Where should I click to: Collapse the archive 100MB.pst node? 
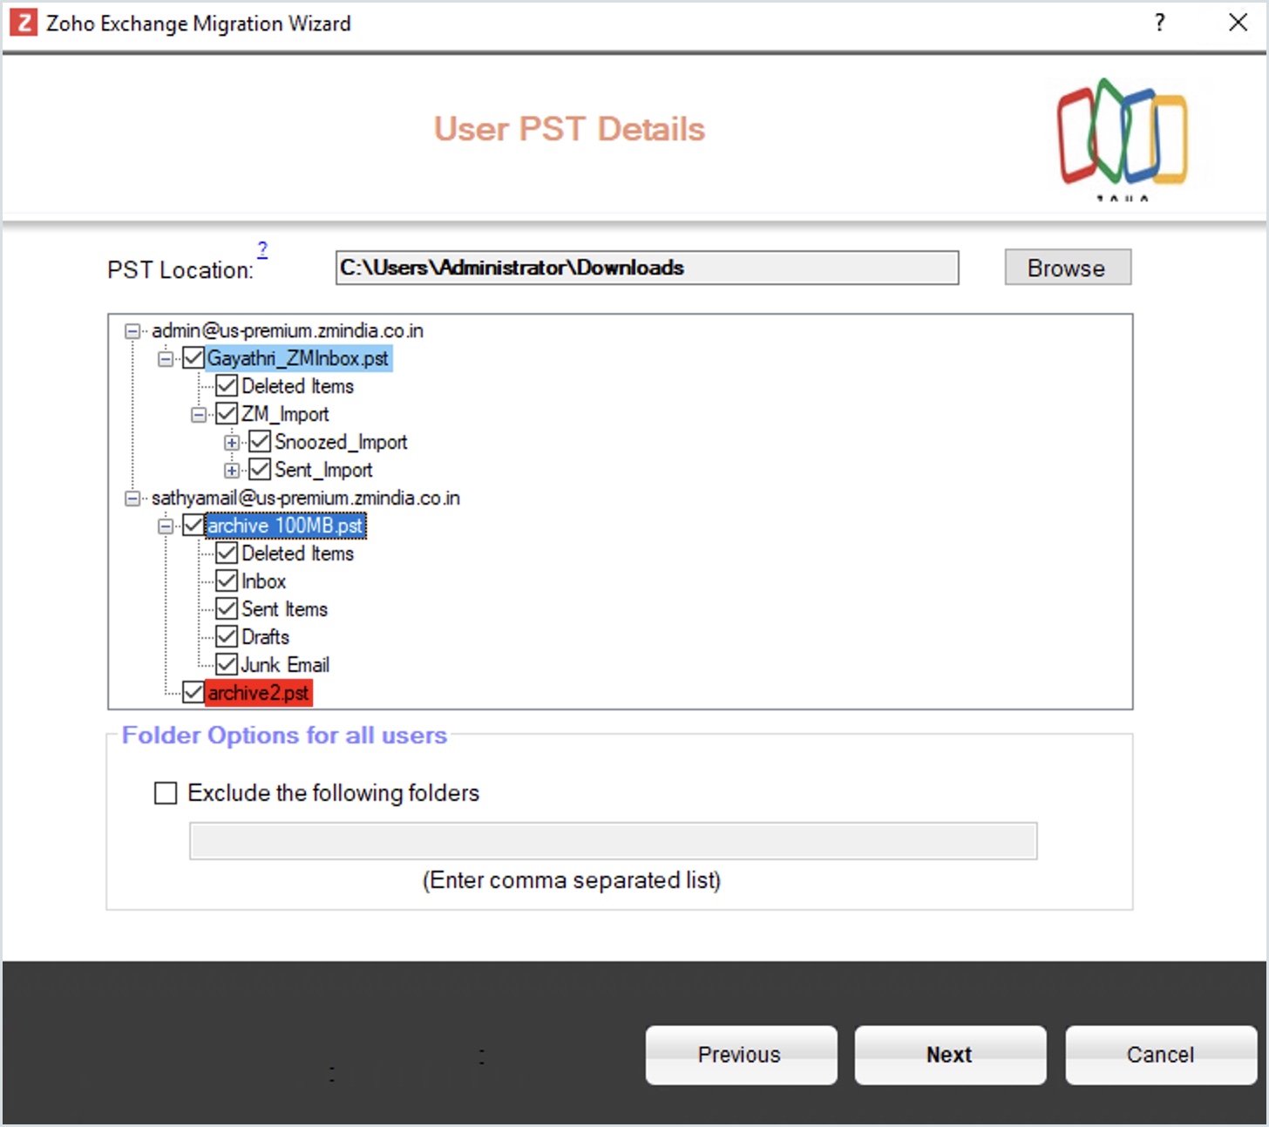point(165,526)
